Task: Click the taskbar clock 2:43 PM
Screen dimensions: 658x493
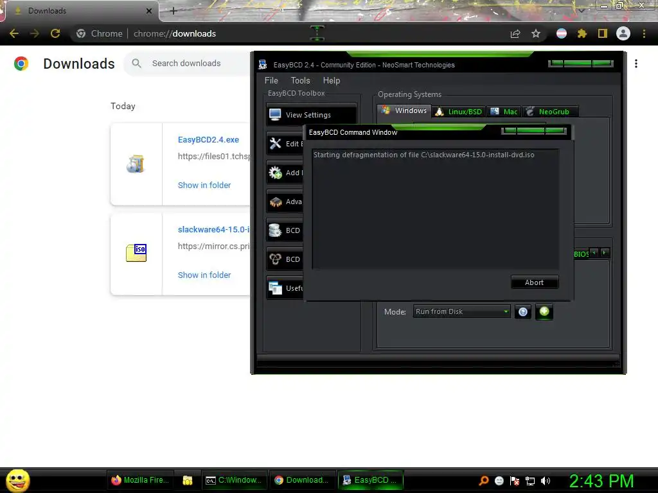Action: tap(601, 481)
